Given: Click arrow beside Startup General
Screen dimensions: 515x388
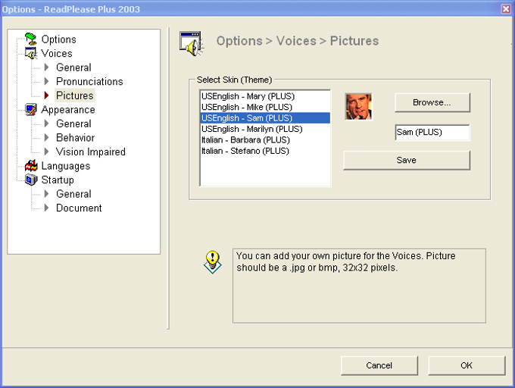Looking at the screenshot, I should [46, 194].
